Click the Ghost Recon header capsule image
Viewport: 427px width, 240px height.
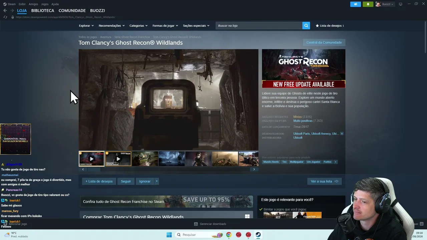click(x=304, y=69)
